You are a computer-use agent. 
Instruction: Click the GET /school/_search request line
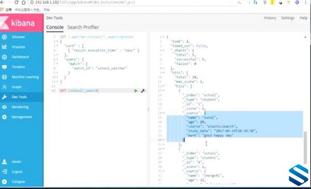point(79,91)
